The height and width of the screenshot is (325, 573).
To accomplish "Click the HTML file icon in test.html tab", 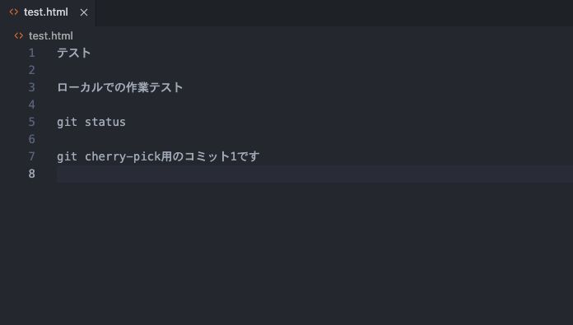I will pyautogui.click(x=14, y=12).
